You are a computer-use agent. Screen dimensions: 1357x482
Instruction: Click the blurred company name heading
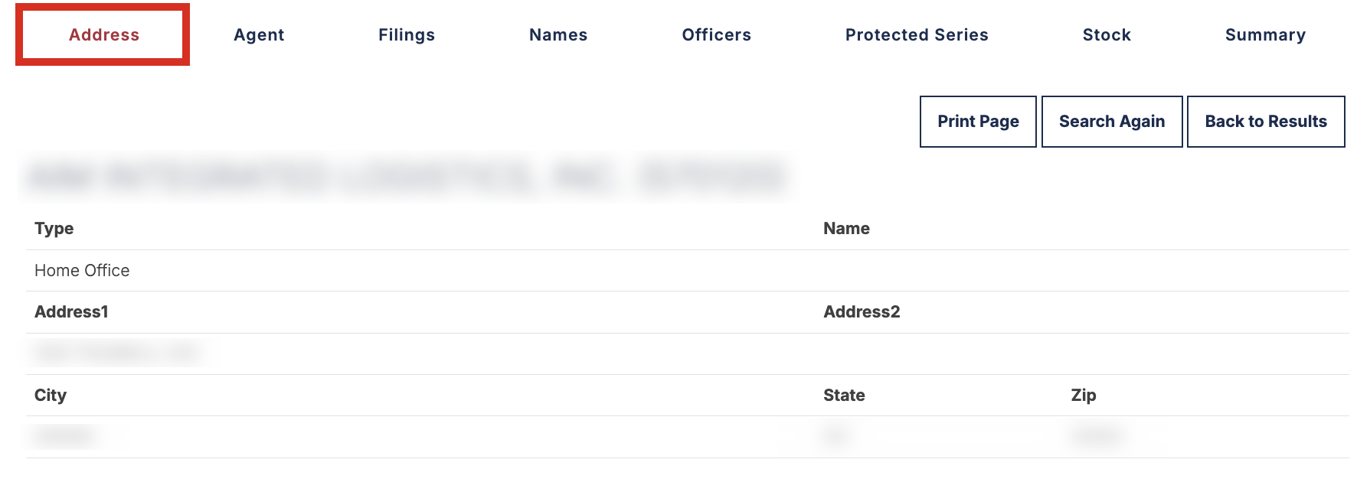406,177
